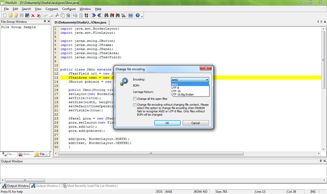The image size is (327, 194).
Task: Click the Paste clipboard icon
Action: (68, 15)
